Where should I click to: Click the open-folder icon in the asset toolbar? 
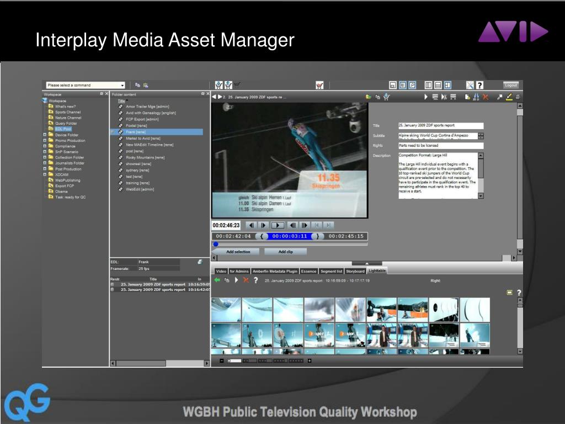pyautogui.click(x=368, y=97)
